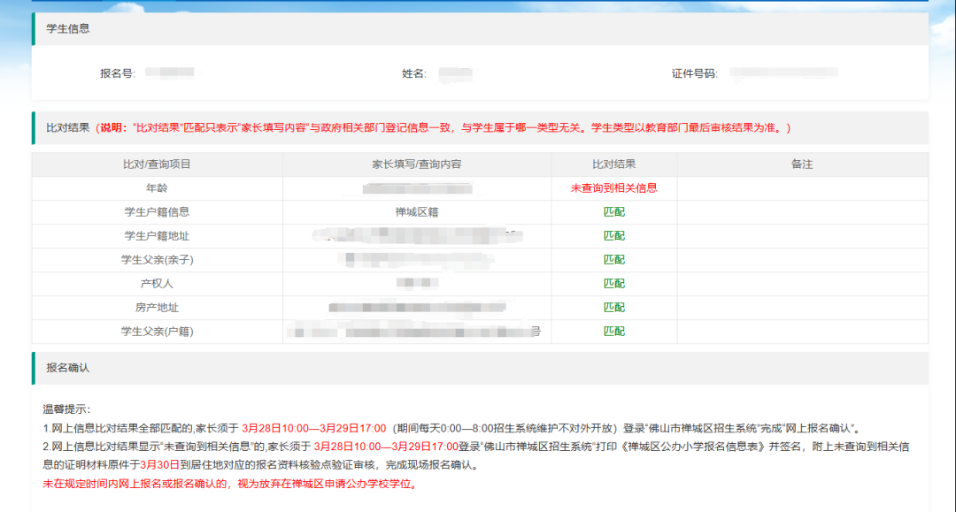Click 匹配 result for 学生户籍信息
Viewport: 956px width, 512px height.
click(614, 212)
